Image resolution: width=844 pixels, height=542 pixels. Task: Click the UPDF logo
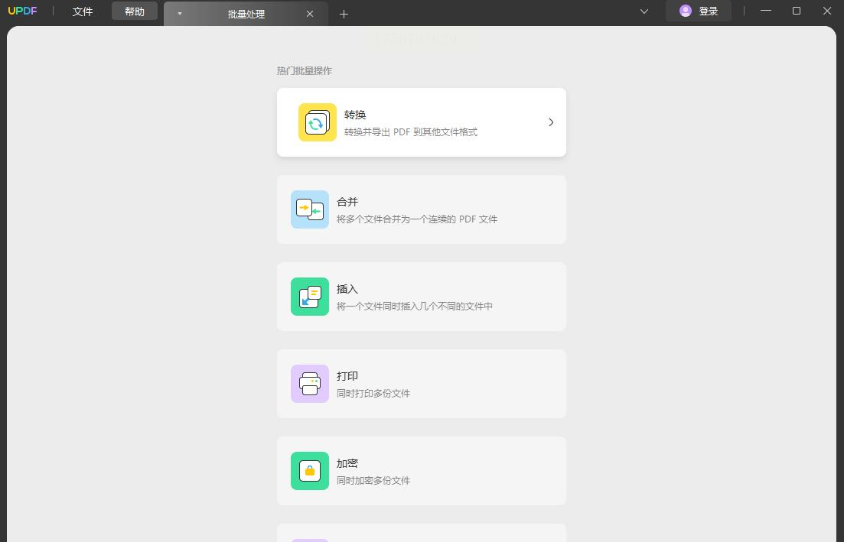(x=23, y=11)
